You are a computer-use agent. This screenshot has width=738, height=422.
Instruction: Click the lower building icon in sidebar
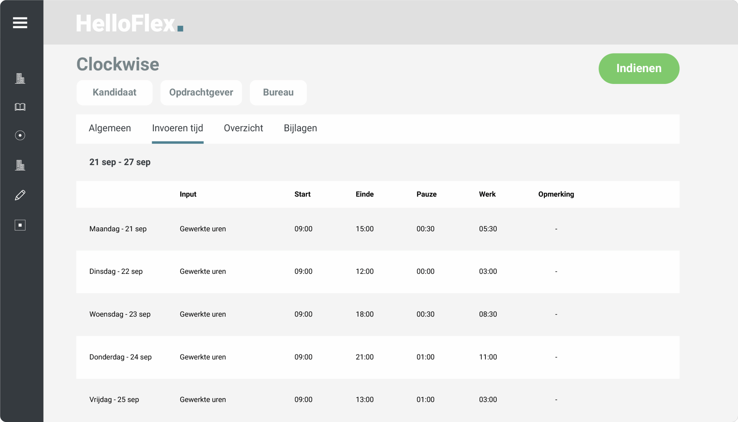pyautogui.click(x=20, y=165)
